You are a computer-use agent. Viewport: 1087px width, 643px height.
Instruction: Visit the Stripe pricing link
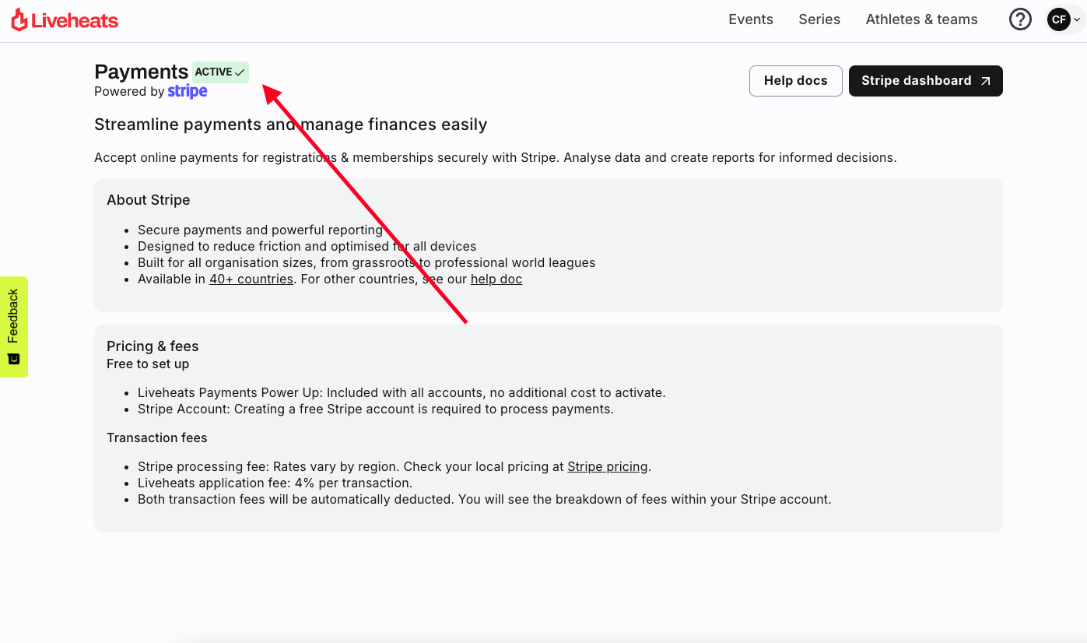608,466
